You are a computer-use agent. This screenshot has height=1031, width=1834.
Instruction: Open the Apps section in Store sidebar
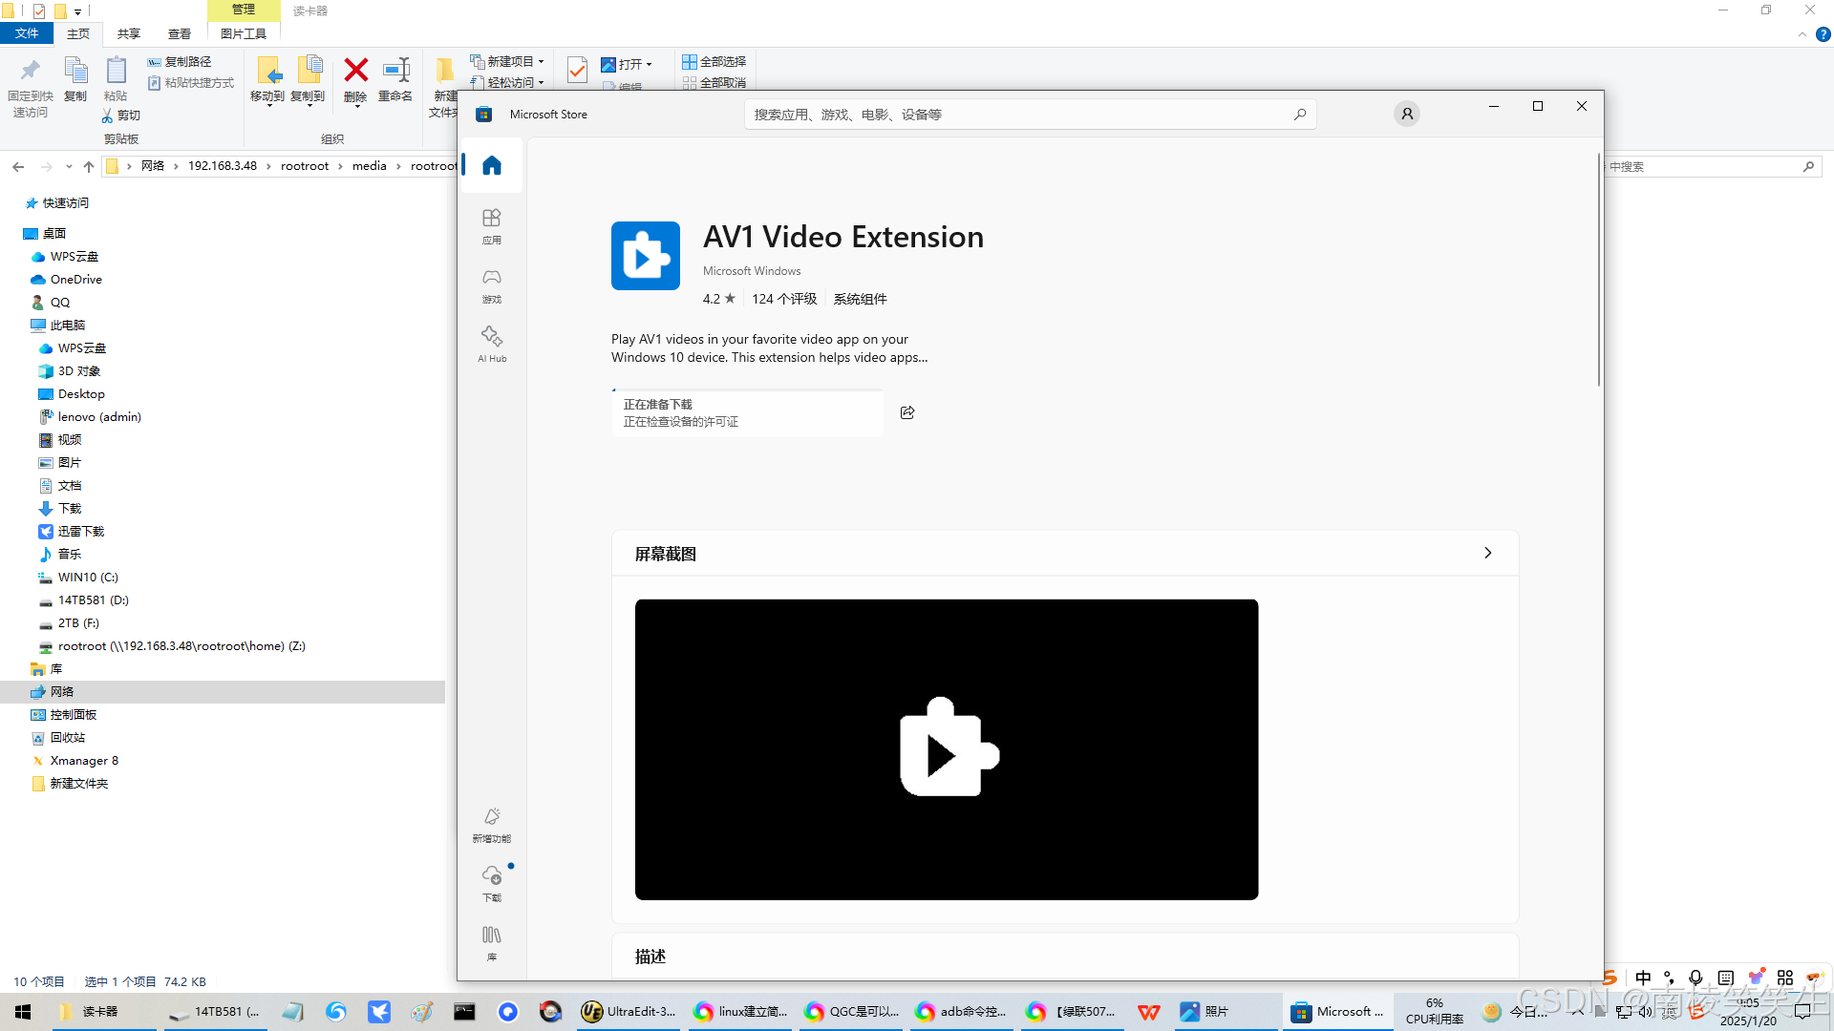491,226
